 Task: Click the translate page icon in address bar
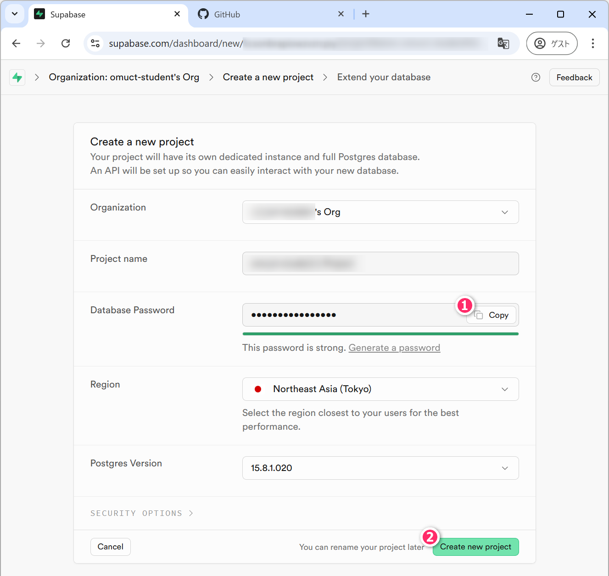tap(503, 44)
